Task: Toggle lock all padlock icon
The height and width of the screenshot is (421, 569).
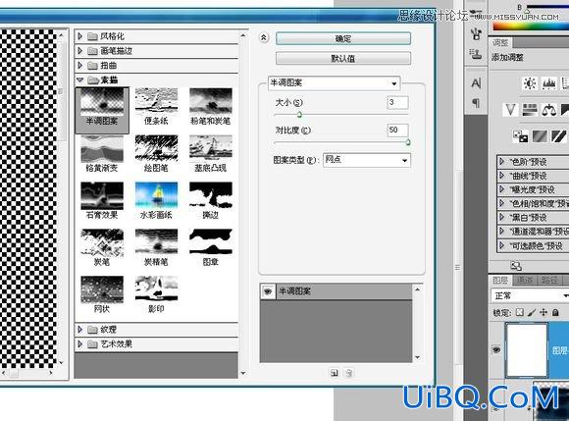Action: pyautogui.click(x=555, y=312)
